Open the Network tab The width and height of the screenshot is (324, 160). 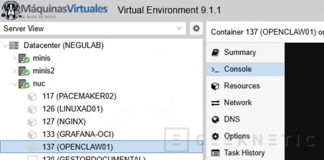tap(245, 103)
